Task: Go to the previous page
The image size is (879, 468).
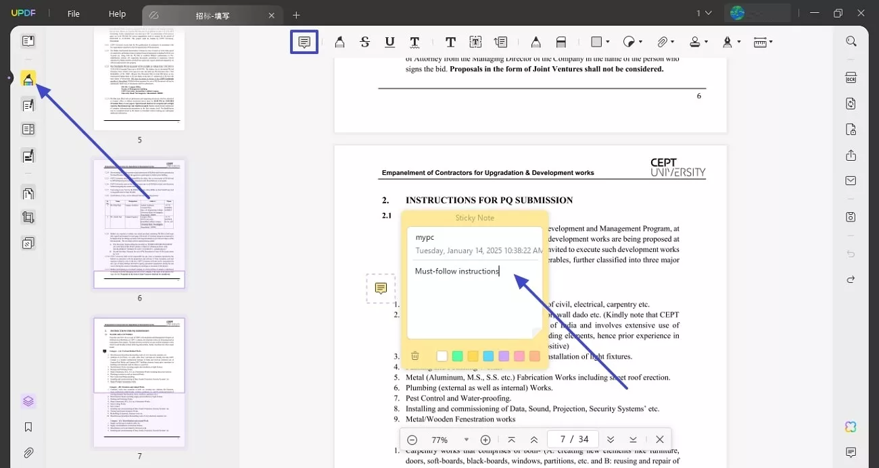Action: click(534, 440)
